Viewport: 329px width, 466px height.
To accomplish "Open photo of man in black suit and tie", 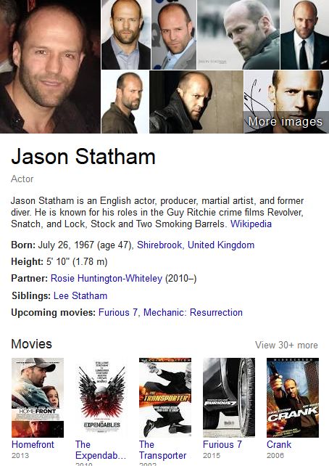I will click(x=304, y=35).
